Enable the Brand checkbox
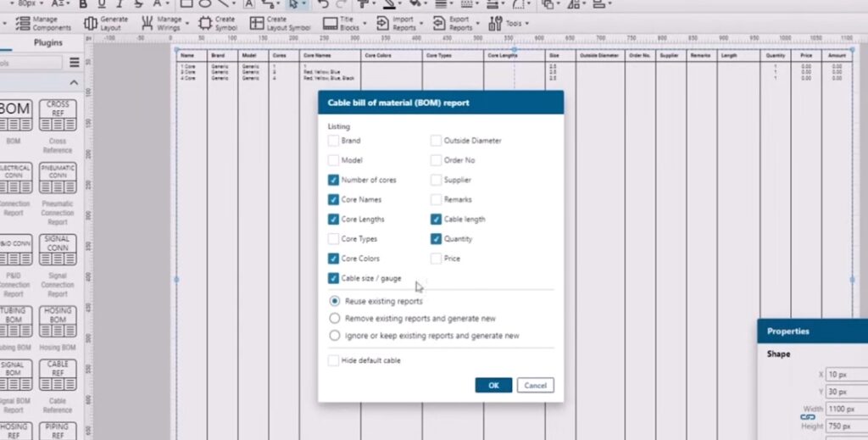 [x=334, y=141]
